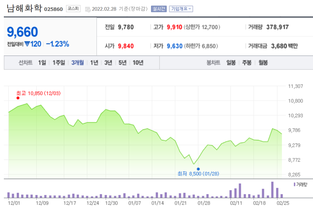Click the -1.23% change value
The image size is (313, 210).
[x=57, y=44]
